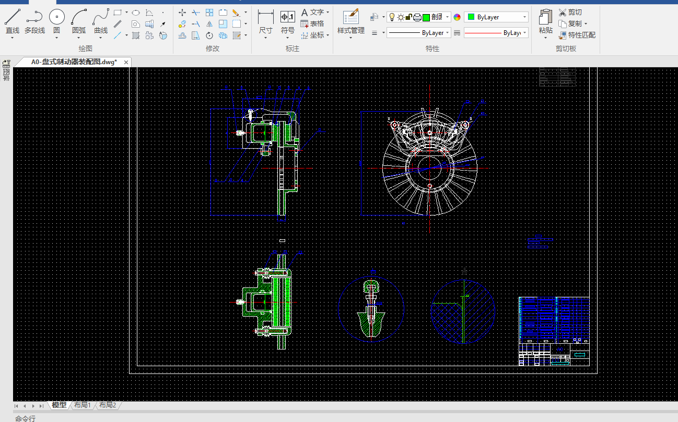678x422 pixels.
Task: Toggle layer freeze sun icon
Action: click(401, 17)
